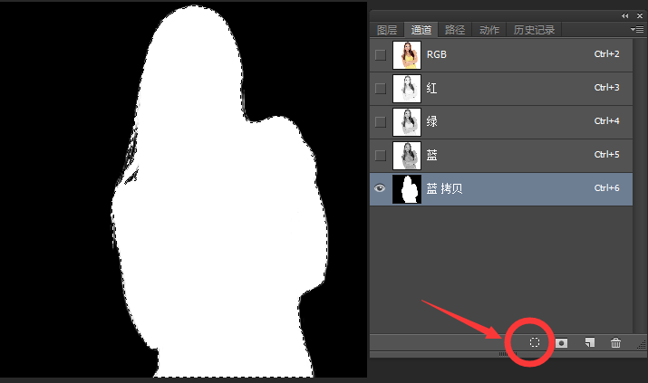Click the 红 channel name
The width and height of the screenshot is (648, 383).
click(x=432, y=88)
